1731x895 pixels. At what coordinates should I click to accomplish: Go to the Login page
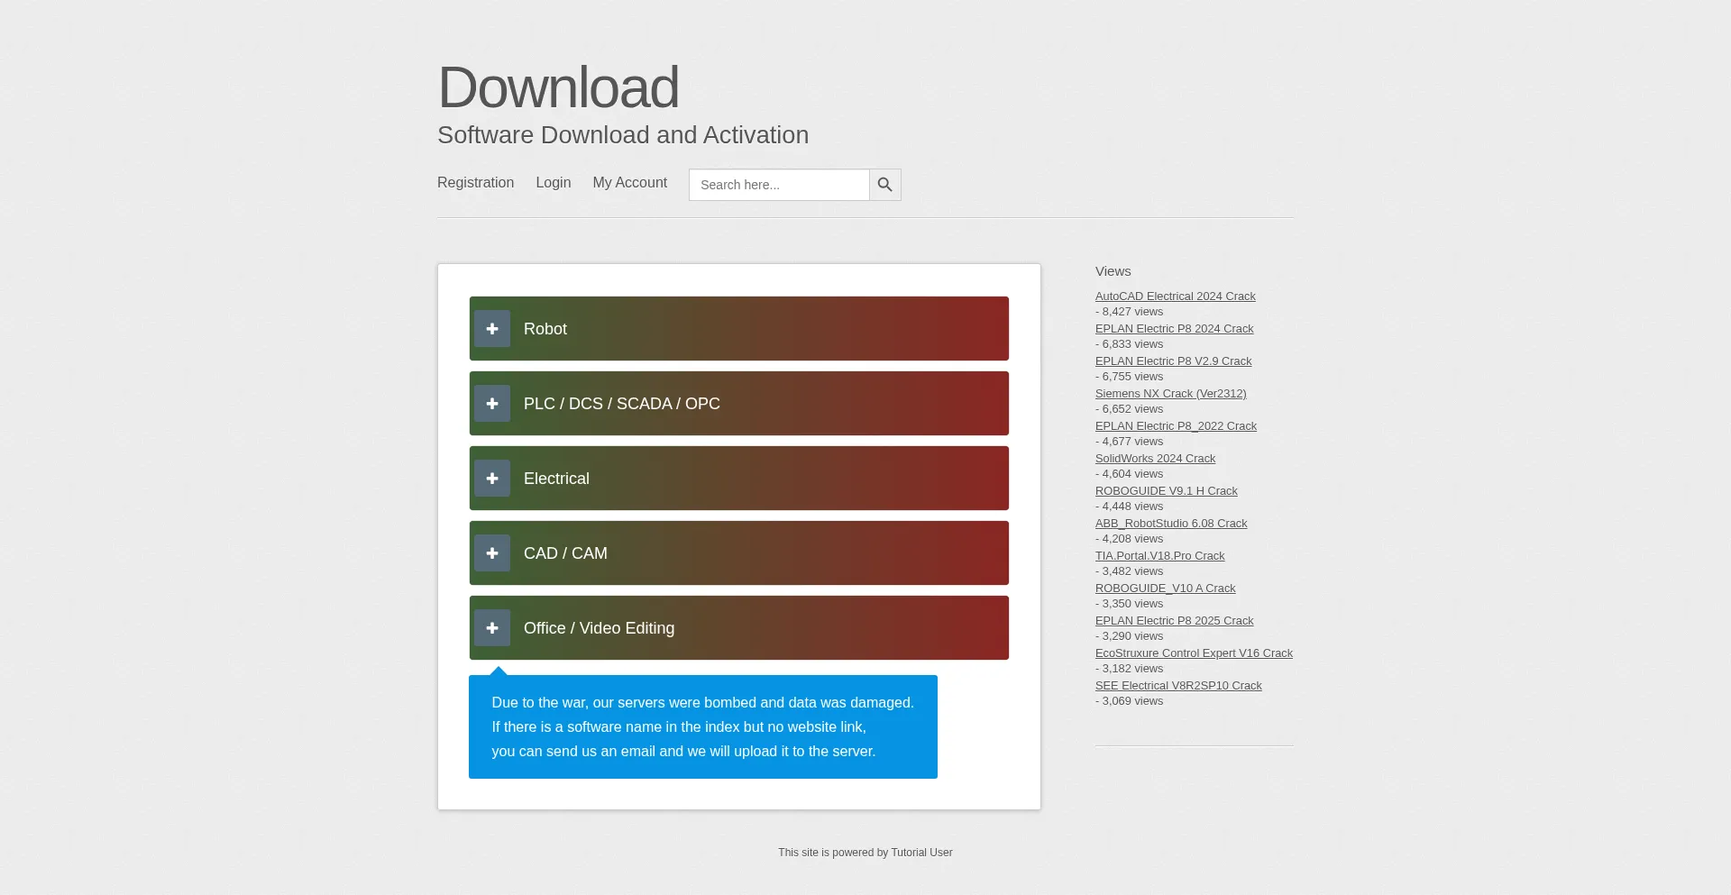(553, 182)
